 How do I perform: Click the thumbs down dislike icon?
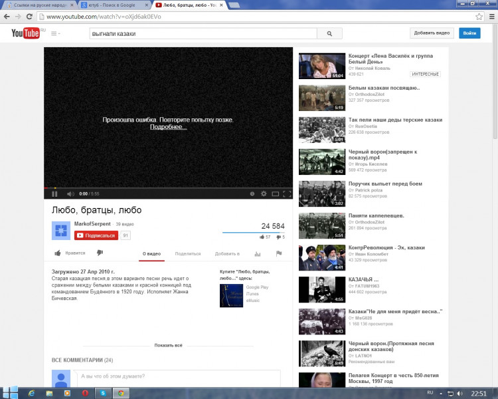(x=100, y=253)
